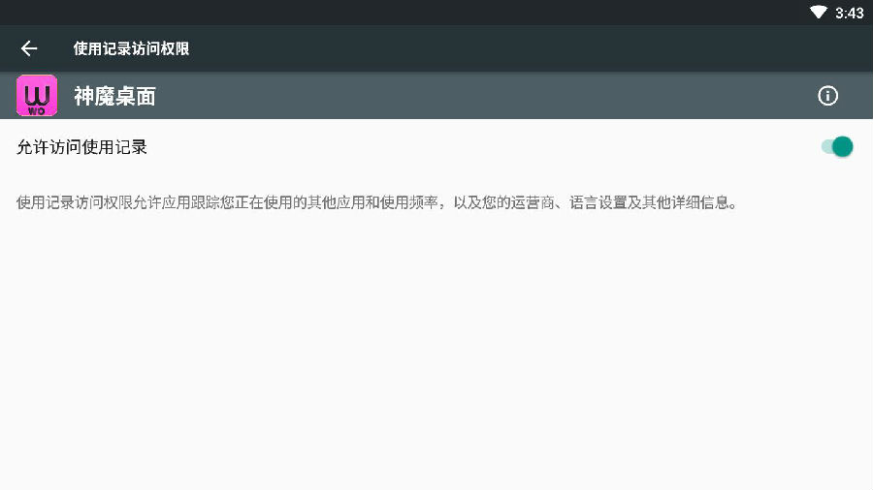This screenshot has height=490, width=873.
Task: Click the 使用记录访问权限 page title
Action: coord(131,48)
